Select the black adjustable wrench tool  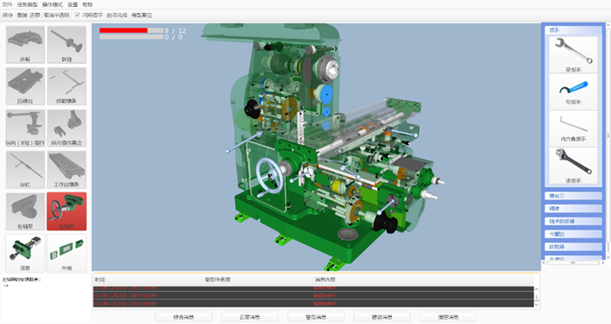click(573, 166)
